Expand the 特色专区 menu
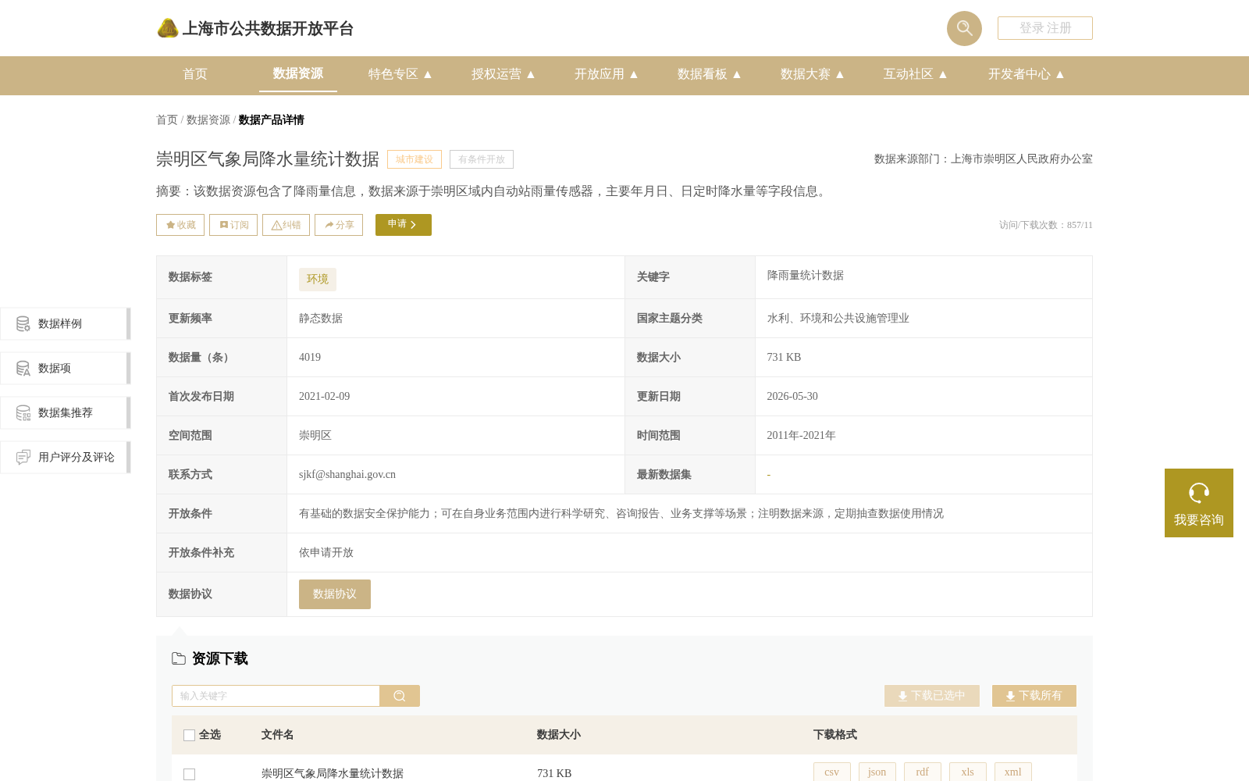 400,74
